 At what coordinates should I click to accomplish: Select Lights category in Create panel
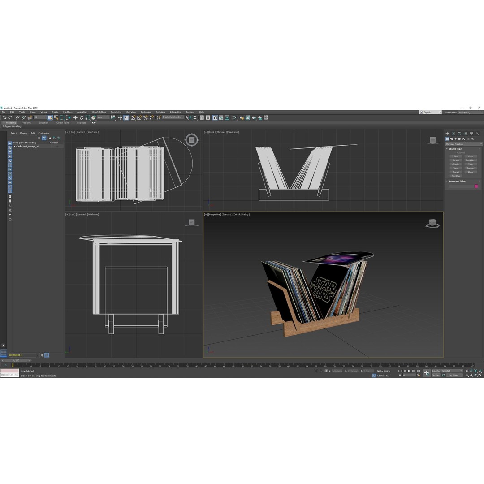(x=456, y=139)
